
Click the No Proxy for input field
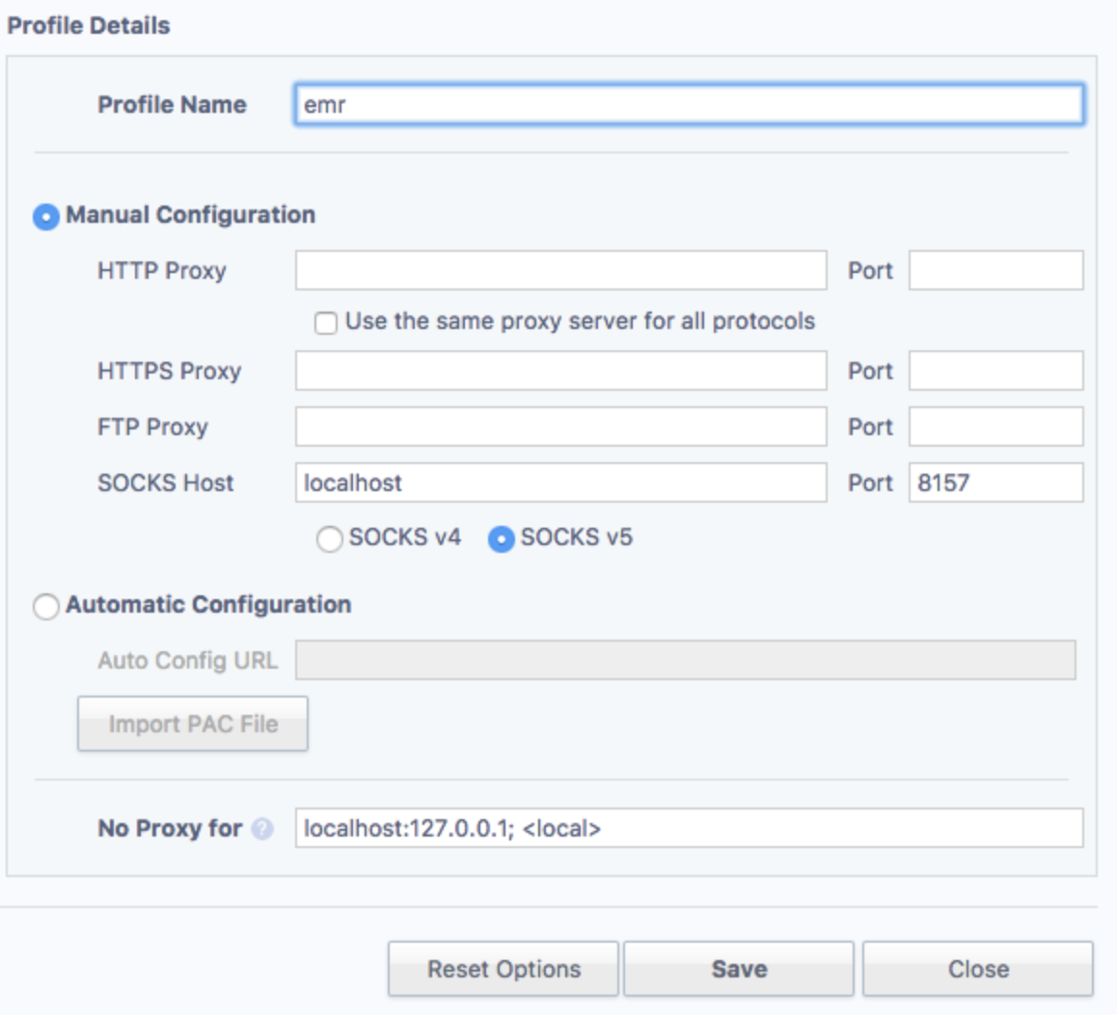(689, 829)
